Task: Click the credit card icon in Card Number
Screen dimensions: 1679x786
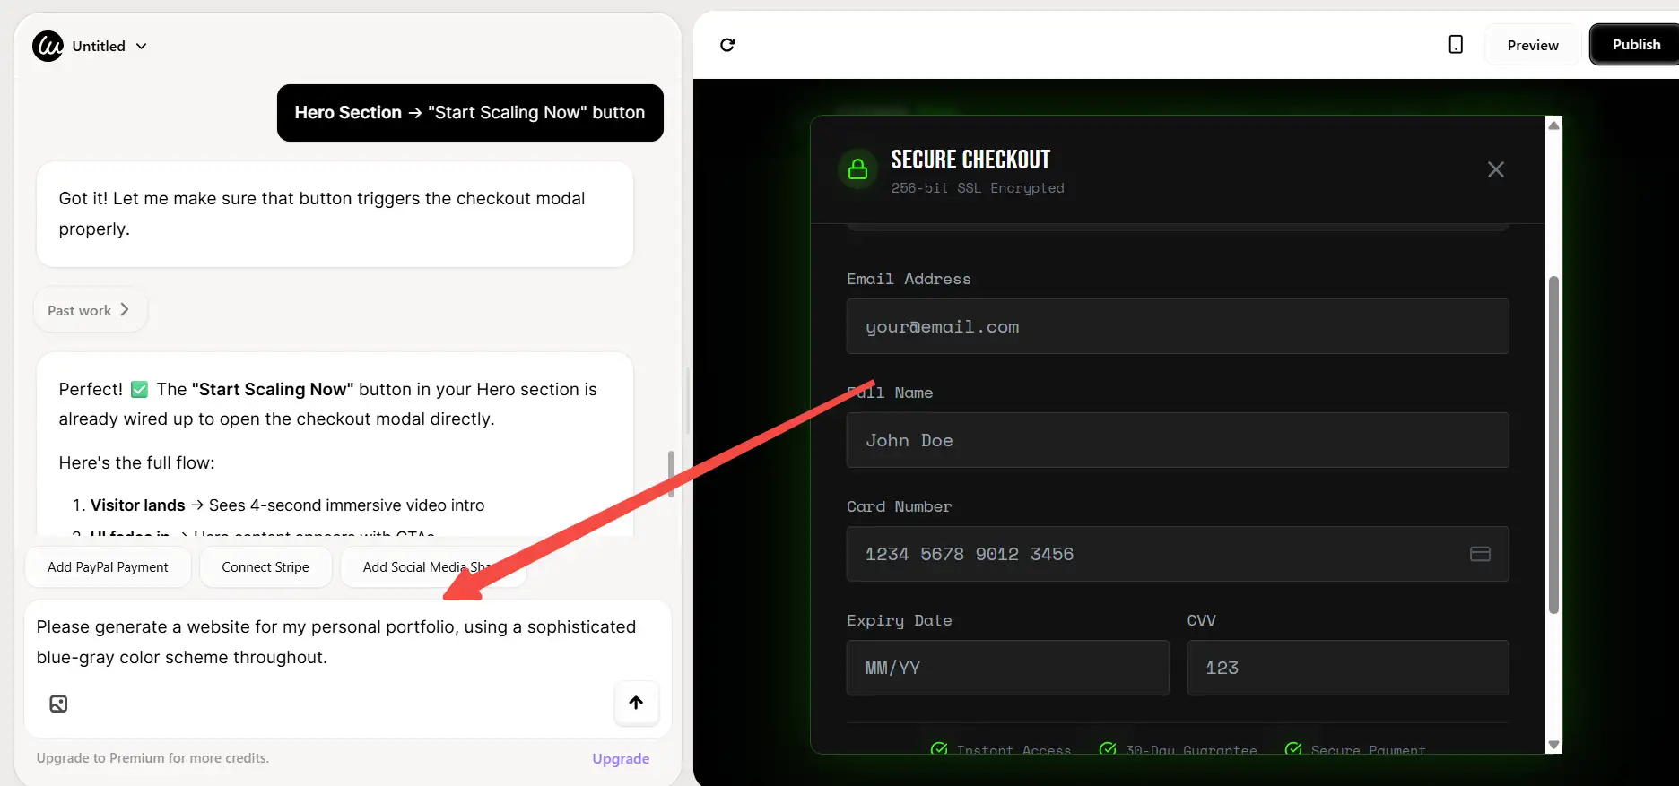Action: click(1480, 554)
